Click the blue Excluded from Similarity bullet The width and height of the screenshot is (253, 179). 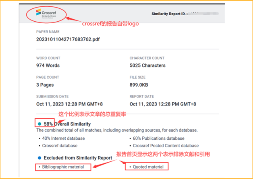(39, 158)
